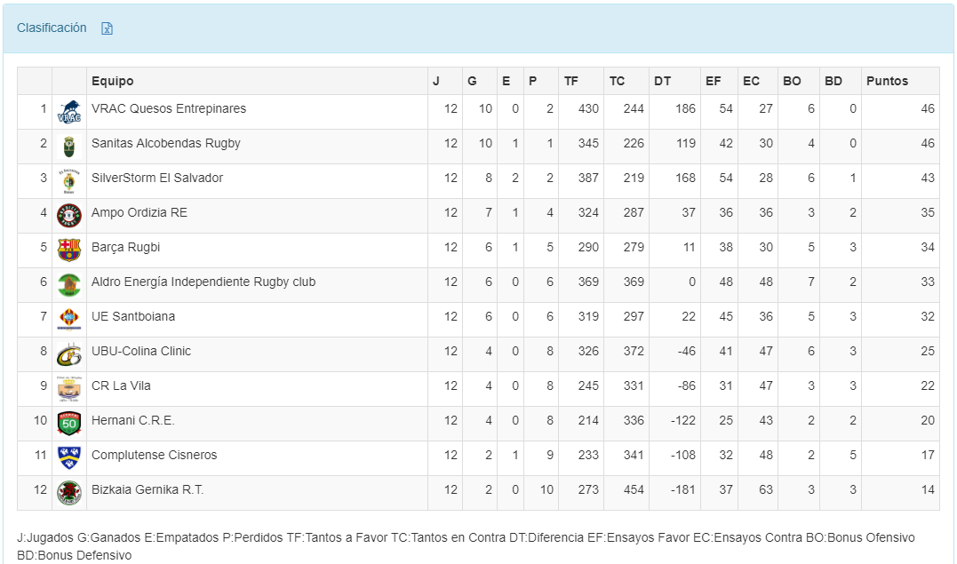Select the Bizkaia Gernika R.T. team name
The image size is (957, 564).
(x=148, y=489)
